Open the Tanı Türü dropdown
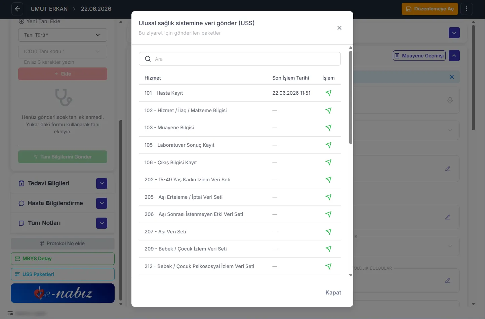The width and height of the screenshot is (485, 319). [63, 35]
